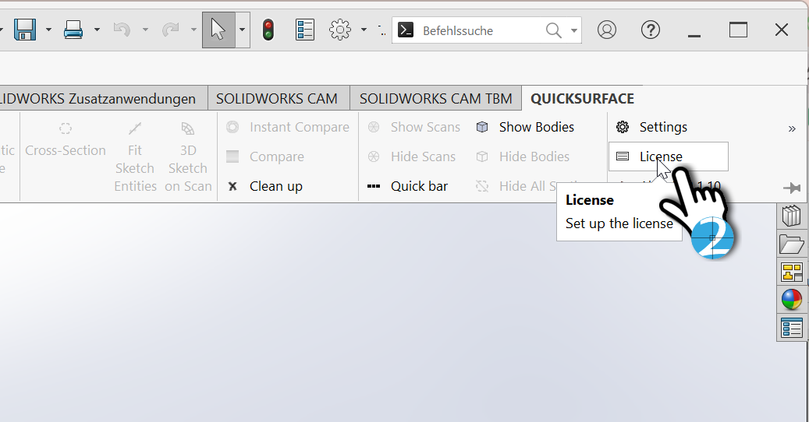Switch to the SOLIDWORKS CAM tab

click(x=277, y=98)
